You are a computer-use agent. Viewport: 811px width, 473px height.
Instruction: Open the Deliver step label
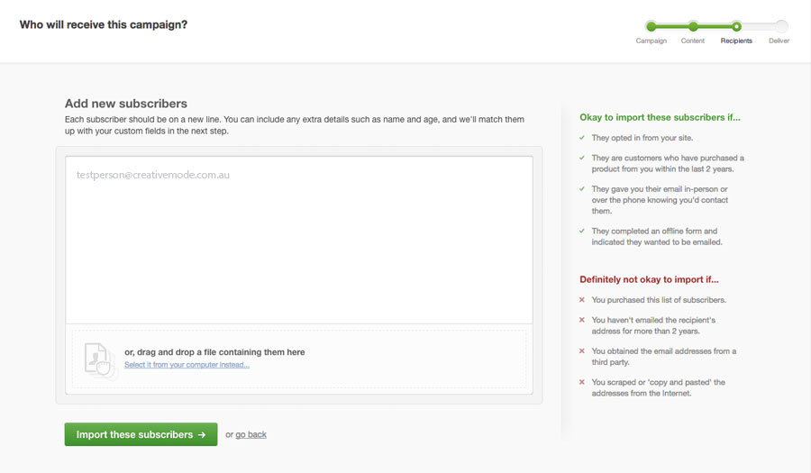(779, 41)
